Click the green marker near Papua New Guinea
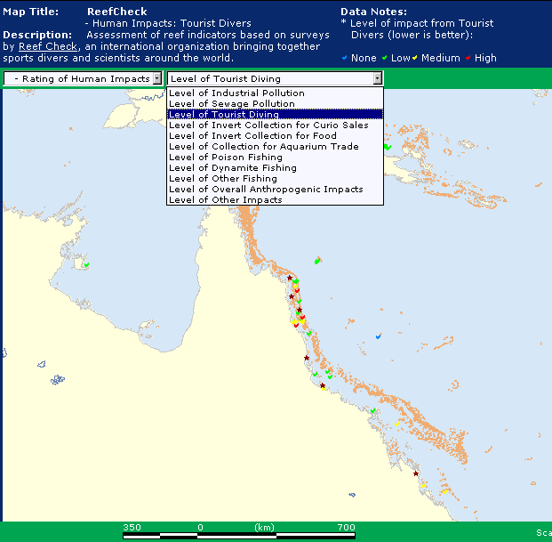The image size is (552, 542). point(387,146)
